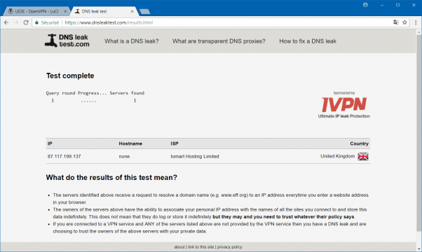Open the Chrome user profile icon
The height and width of the screenshot is (252, 422).
pyautogui.click(x=365, y=5)
